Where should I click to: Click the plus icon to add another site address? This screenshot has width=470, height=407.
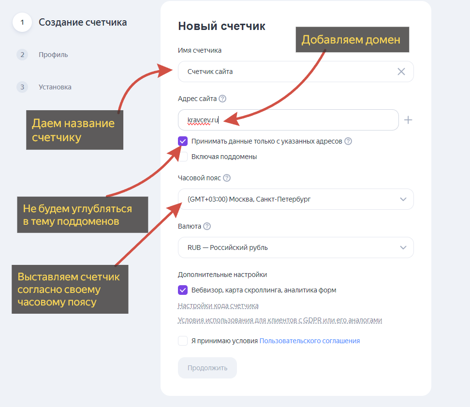tap(408, 120)
